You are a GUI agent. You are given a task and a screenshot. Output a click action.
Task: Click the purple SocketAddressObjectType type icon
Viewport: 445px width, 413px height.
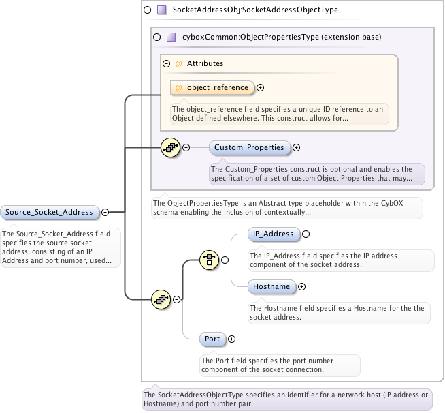pos(162,10)
